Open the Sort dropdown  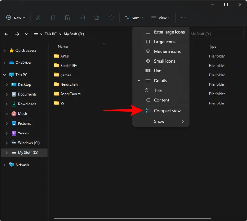click(133, 18)
